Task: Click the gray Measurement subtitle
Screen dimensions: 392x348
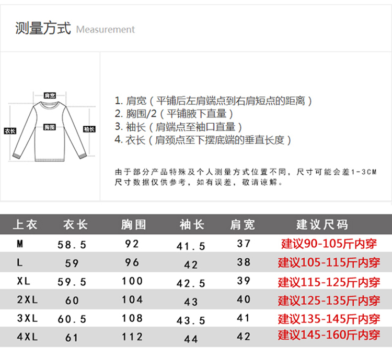Action: [105, 30]
